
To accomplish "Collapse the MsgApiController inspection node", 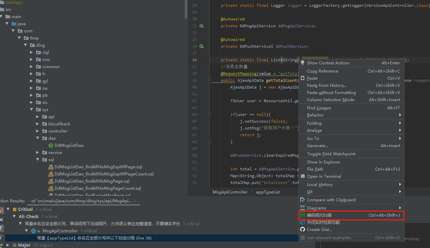I will click(26, 231).
